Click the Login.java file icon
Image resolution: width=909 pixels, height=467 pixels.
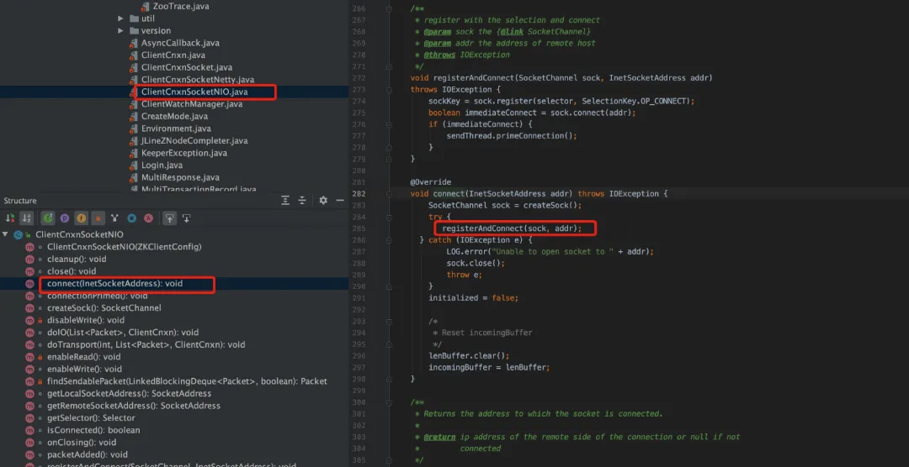point(135,165)
